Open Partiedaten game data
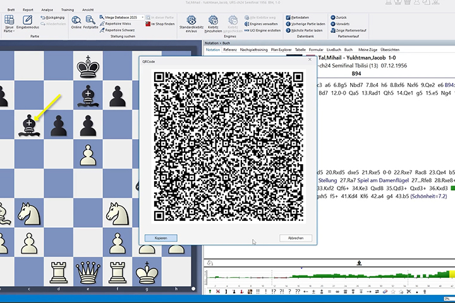Screen dimensions: 455x303 pyautogui.click(x=298, y=18)
